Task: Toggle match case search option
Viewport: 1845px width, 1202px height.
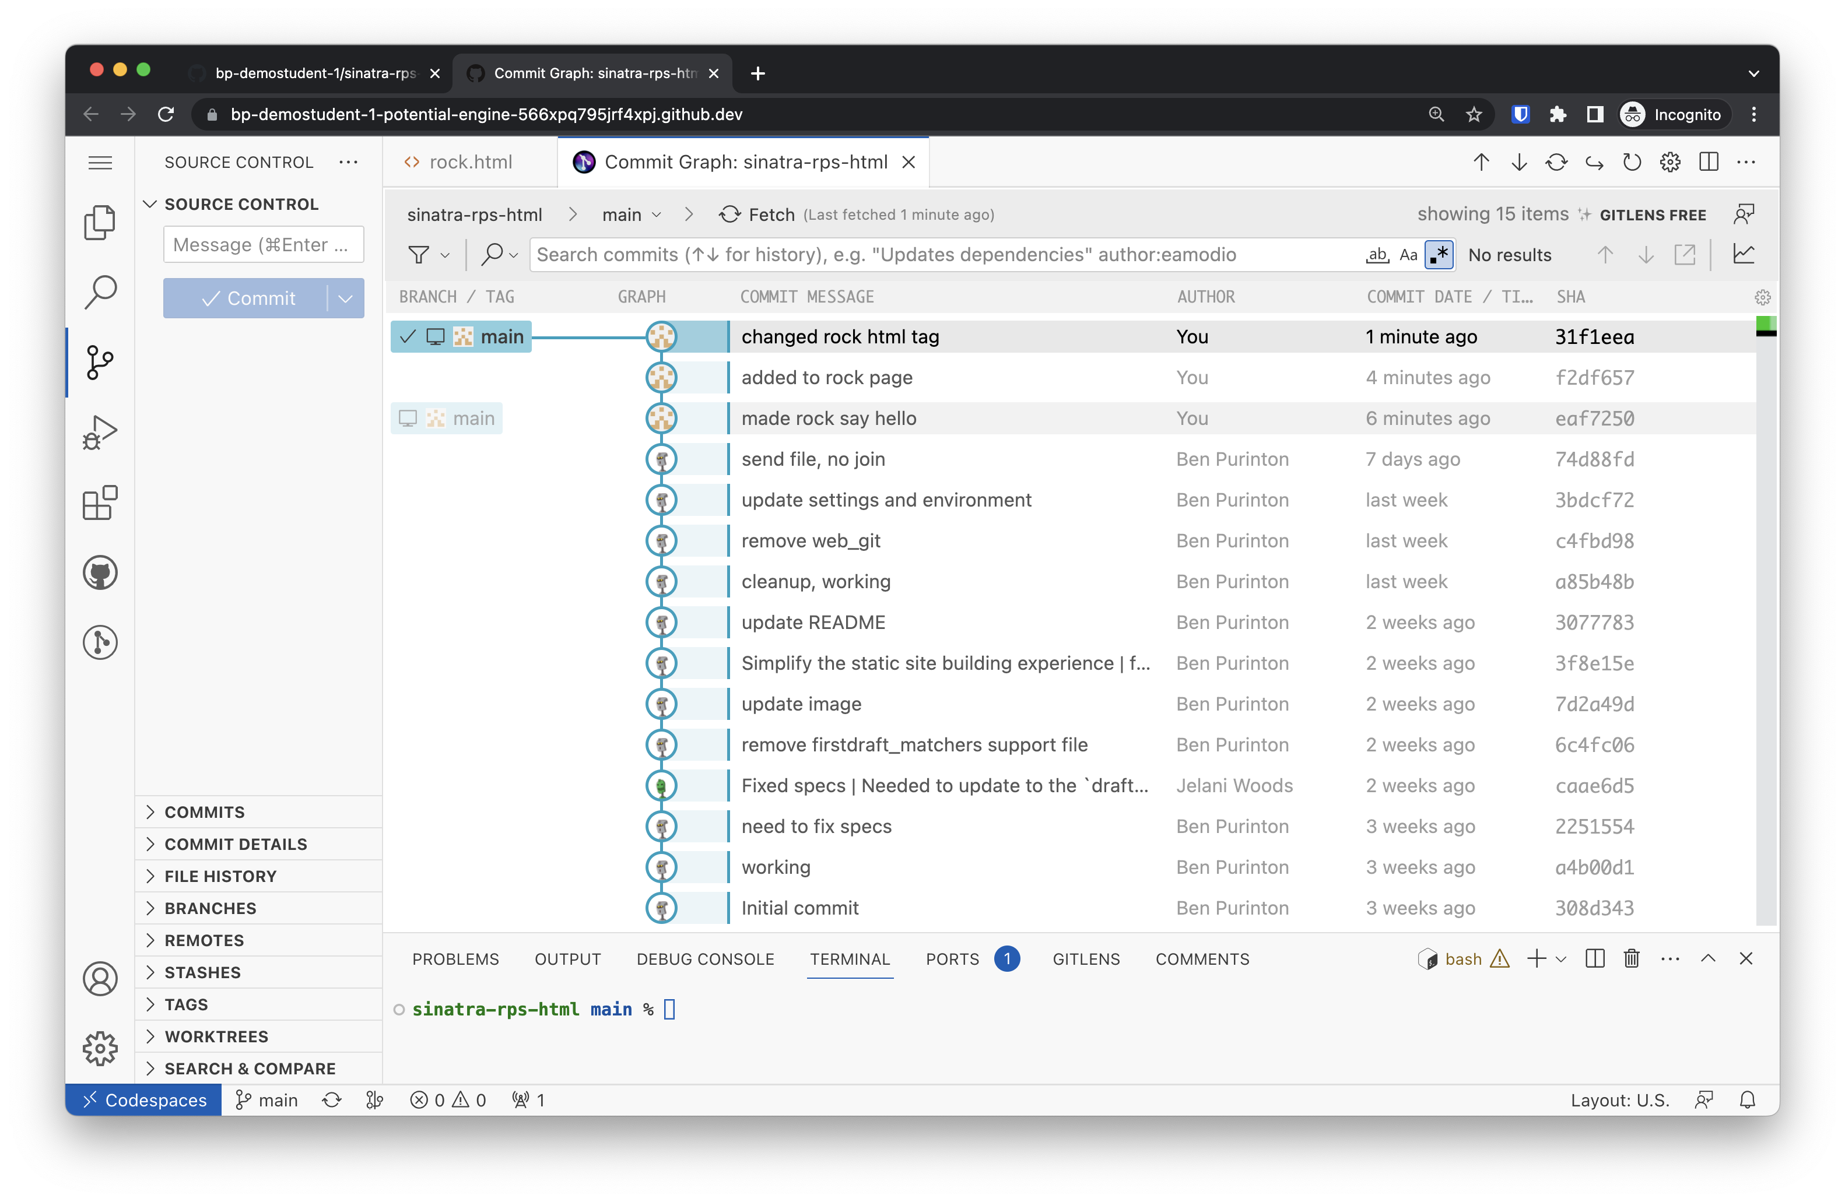Action: 1409,255
